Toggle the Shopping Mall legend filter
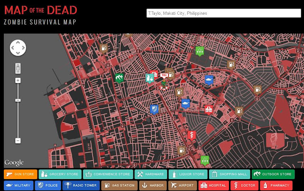This screenshot has width=304, height=191. coord(229,174)
